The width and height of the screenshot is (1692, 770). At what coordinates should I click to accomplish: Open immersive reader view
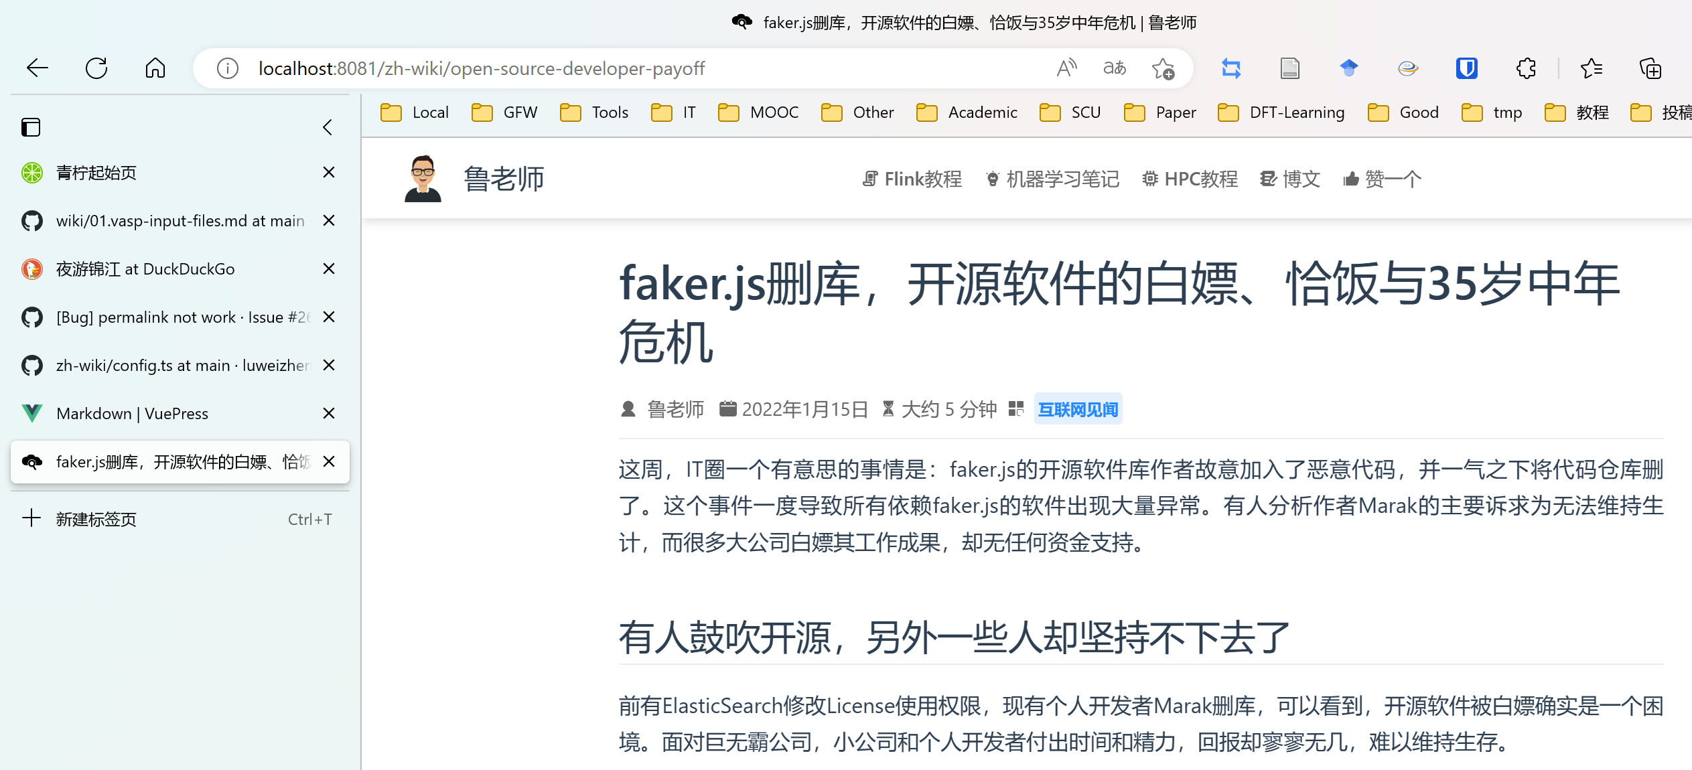(1289, 68)
